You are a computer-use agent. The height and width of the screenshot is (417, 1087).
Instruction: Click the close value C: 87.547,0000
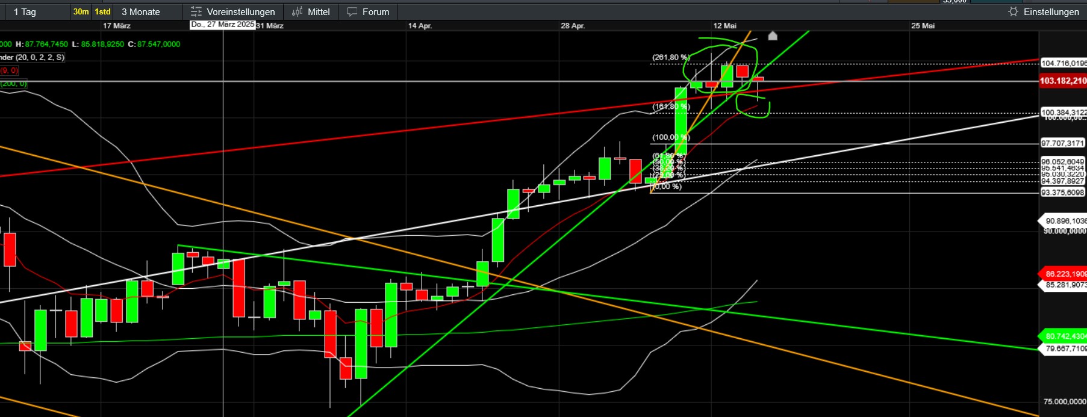[x=154, y=44]
